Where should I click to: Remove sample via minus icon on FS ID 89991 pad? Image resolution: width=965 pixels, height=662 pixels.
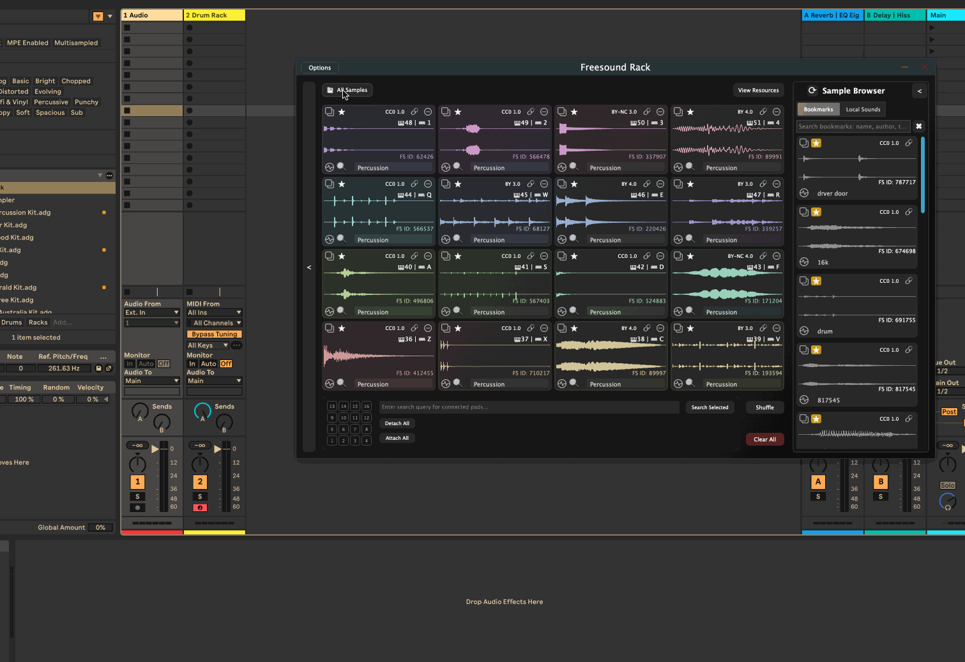pyautogui.click(x=777, y=112)
